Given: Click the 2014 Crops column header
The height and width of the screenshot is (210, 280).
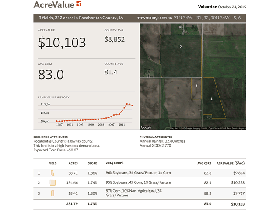Looking at the screenshot, I should point(115,163).
